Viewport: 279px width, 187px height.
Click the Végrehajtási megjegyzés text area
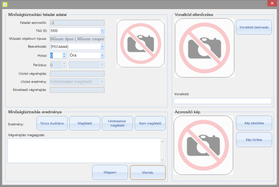tap(84, 151)
